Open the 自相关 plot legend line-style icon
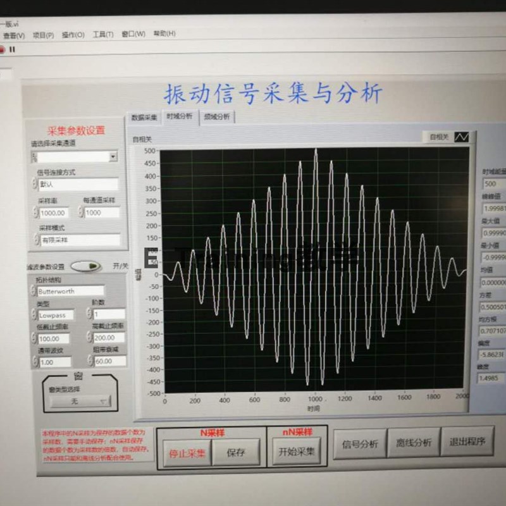This screenshot has height=506, width=506. click(461, 137)
